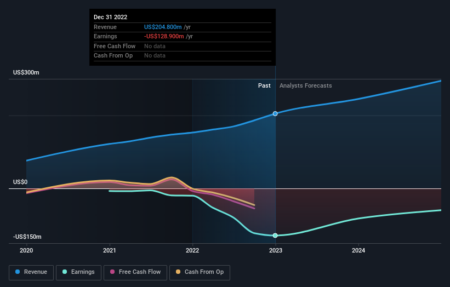Click the US$204.800m revenue value
450x287 pixels.
pos(163,27)
